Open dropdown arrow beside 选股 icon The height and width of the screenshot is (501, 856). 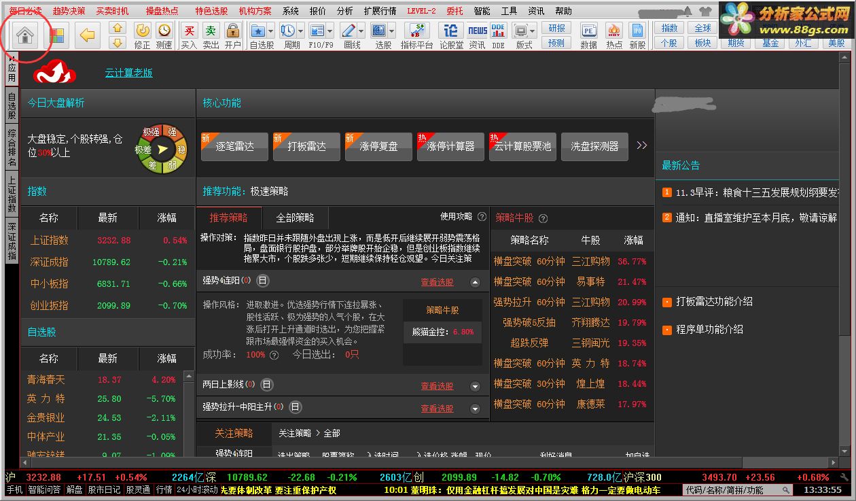click(x=391, y=31)
